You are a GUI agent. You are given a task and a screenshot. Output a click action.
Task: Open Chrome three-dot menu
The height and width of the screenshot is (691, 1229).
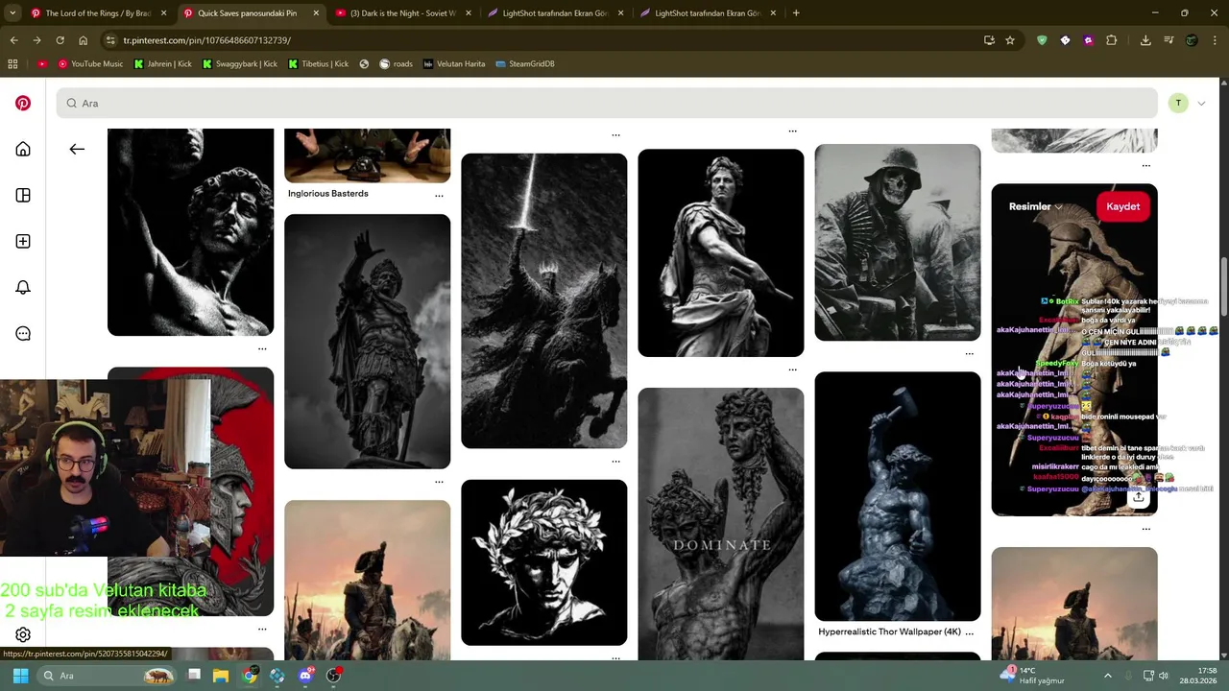1215,40
